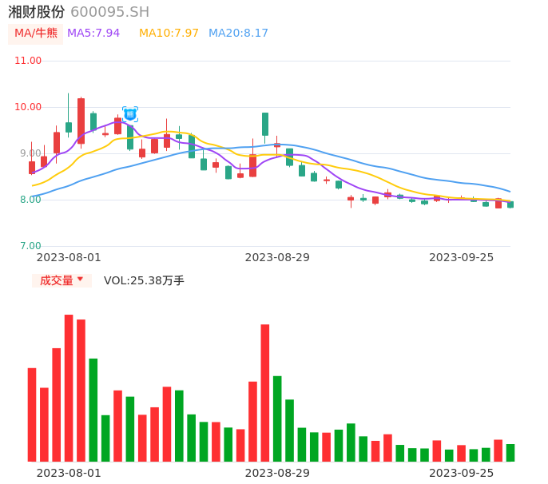Click the 2023-09-25 date under volume chart

click(462, 473)
